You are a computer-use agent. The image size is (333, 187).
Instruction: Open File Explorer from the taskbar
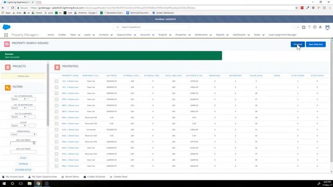point(30,183)
